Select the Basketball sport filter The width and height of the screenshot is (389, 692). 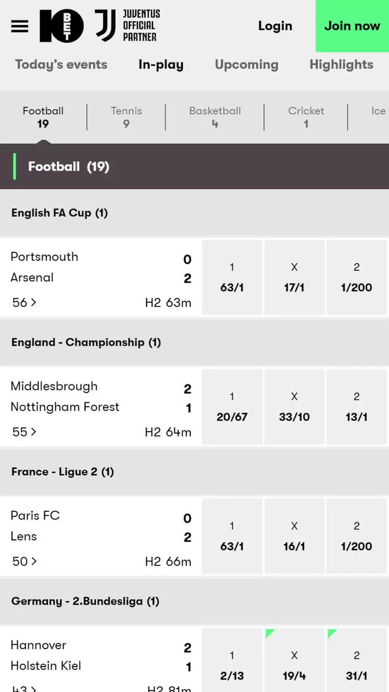[x=215, y=117]
